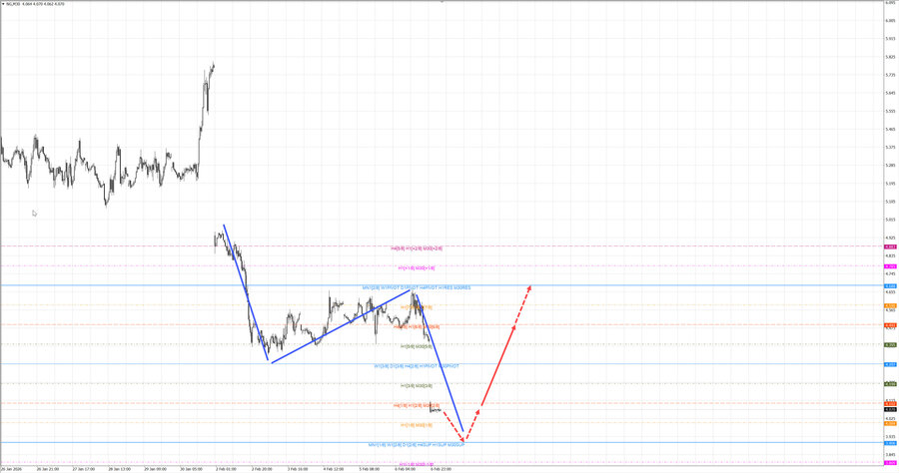Click the 2 Feb 01:00 time axis label
The width and height of the screenshot is (899, 473).
click(225, 467)
